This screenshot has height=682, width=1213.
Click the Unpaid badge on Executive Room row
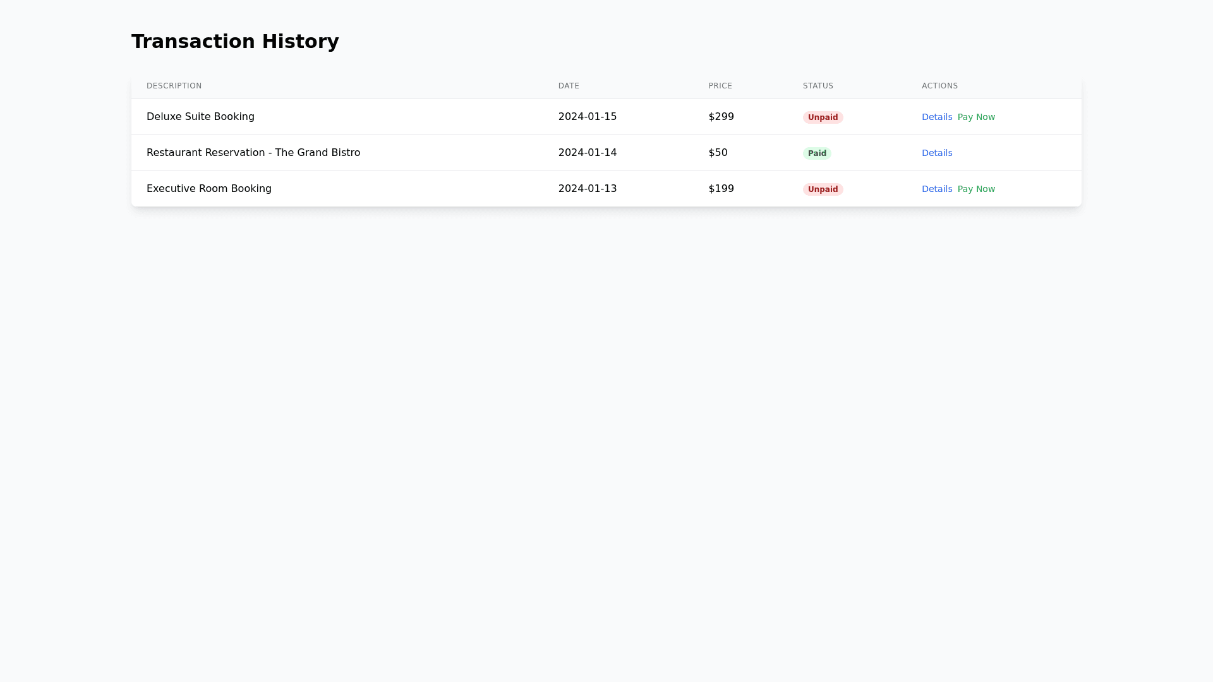(x=823, y=189)
